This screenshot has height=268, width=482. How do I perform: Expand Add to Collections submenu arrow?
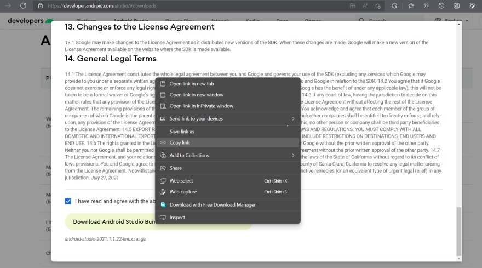[x=293, y=156]
